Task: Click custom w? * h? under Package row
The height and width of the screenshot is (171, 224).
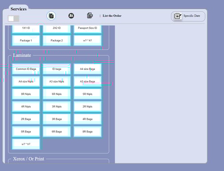Action: point(88,41)
